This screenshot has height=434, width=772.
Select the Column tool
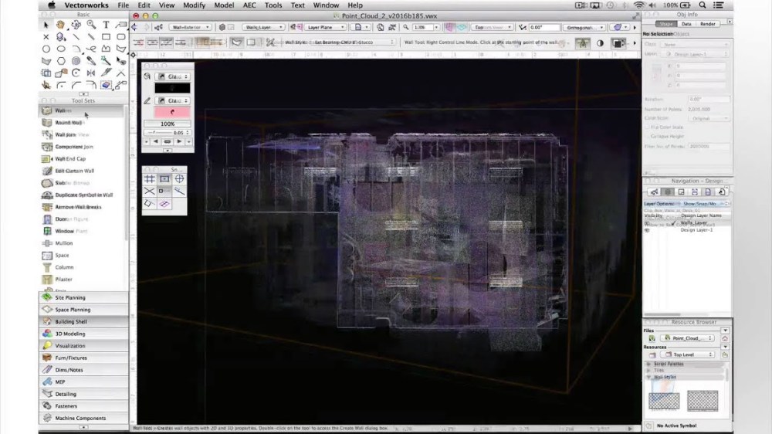point(63,268)
